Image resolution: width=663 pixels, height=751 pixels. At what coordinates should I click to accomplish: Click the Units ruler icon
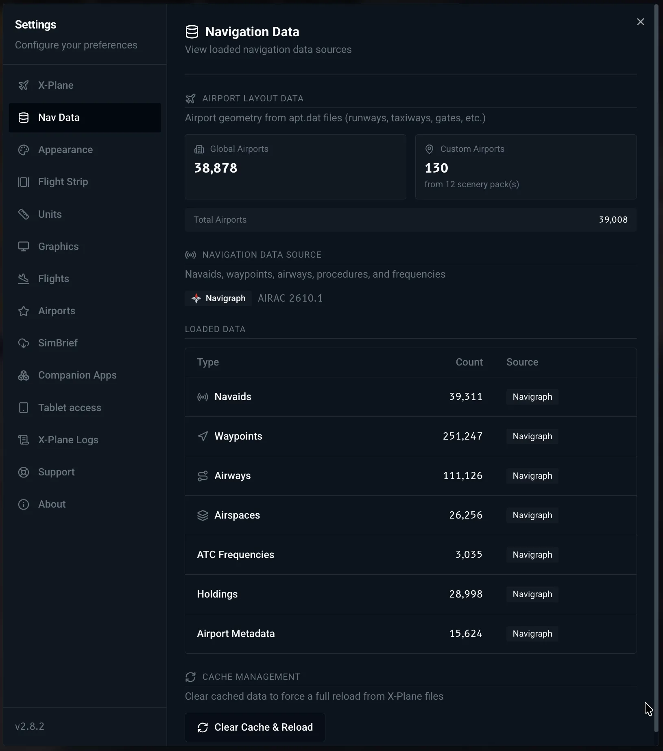(x=24, y=214)
